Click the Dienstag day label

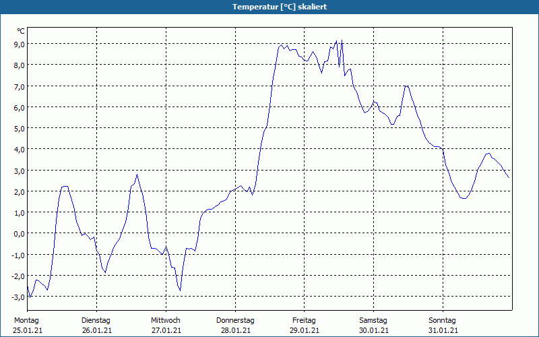(96, 321)
